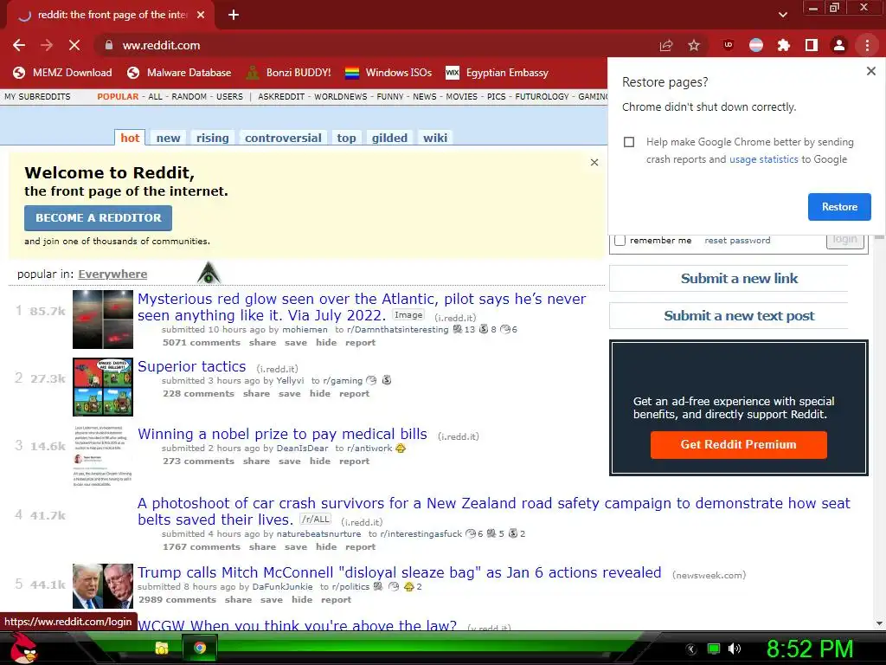
Task: Click Get Reddit Premium button
Action: [x=739, y=444]
